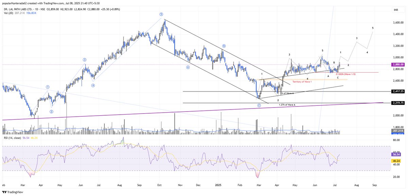Select the circled wave 1 label
This screenshot has width=408, height=196.
pyautogui.click(x=48, y=87)
